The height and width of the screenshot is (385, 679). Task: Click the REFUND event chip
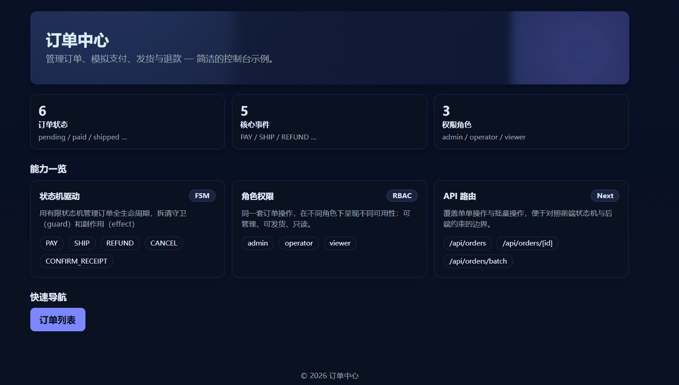click(120, 243)
